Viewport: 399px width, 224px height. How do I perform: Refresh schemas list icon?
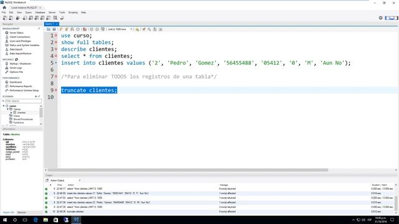pyautogui.click(x=36, y=96)
